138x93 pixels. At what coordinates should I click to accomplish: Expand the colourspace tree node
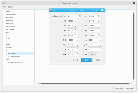click(4, 26)
